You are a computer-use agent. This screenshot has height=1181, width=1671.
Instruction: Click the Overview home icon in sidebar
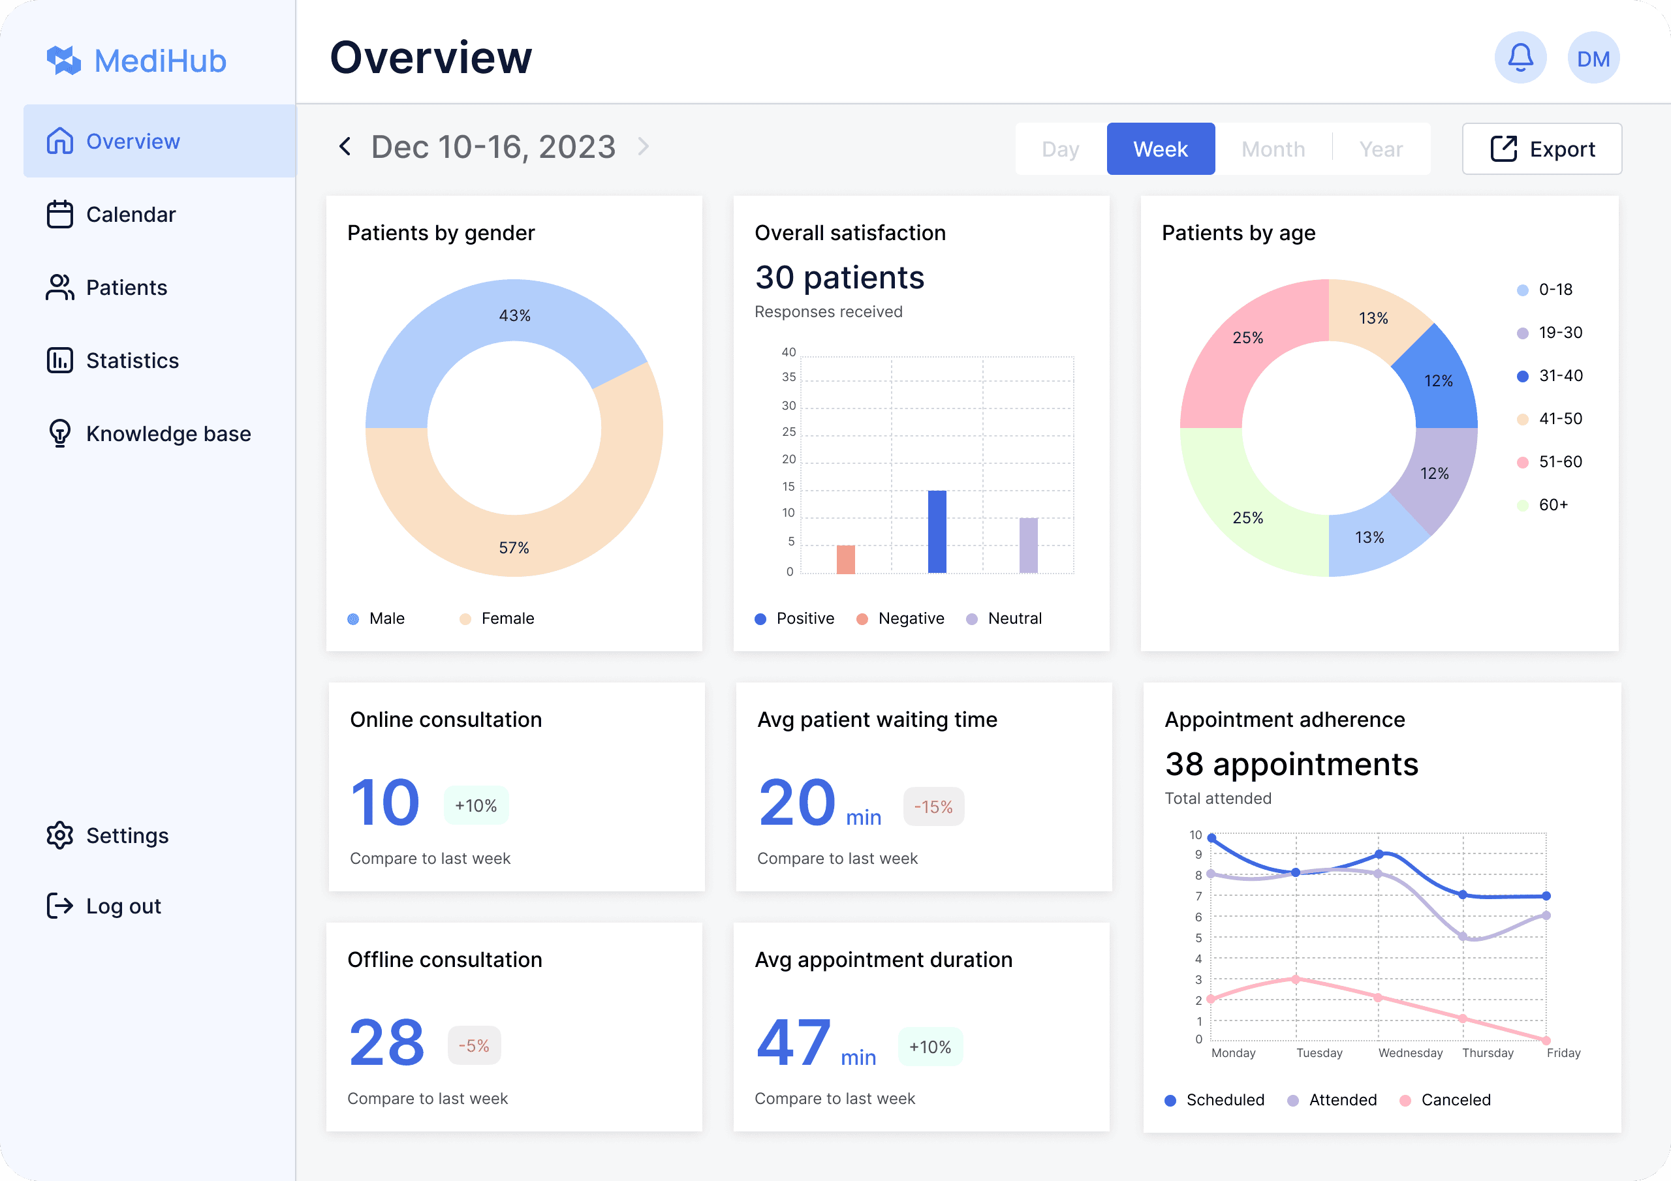point(59,141)
